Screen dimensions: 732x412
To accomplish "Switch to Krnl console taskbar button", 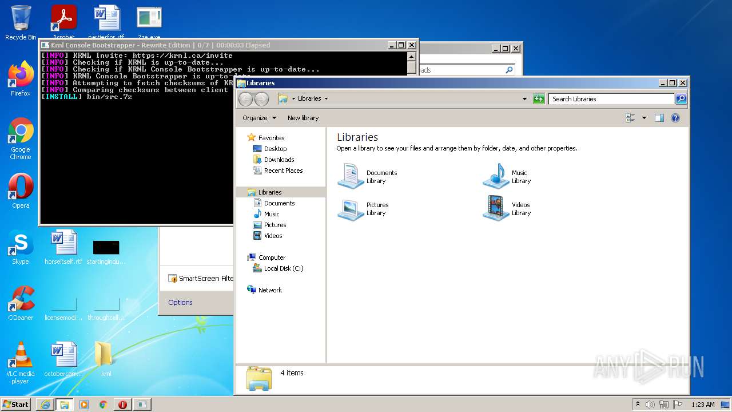I will coord(142,405).
